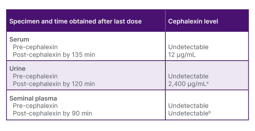Image resolution: width=255 pixels, height=131 pixels.
Task: Click the pre-cephalexin 'Undetectable' for seminal plasma
Action: (188, 106)
